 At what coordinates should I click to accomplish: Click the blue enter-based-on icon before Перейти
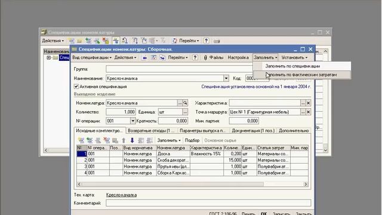162,58
